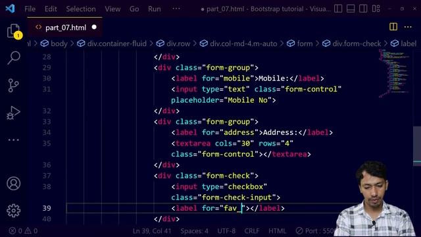Select the part_07.html editor tab
The width and height of the screenshot is (421, 237).
pos(64,28)
